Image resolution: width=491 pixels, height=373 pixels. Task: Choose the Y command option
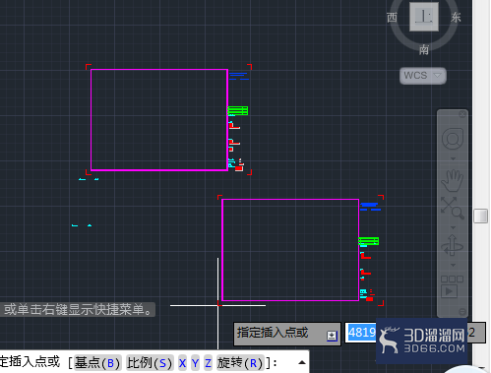[x=195, y=363]
